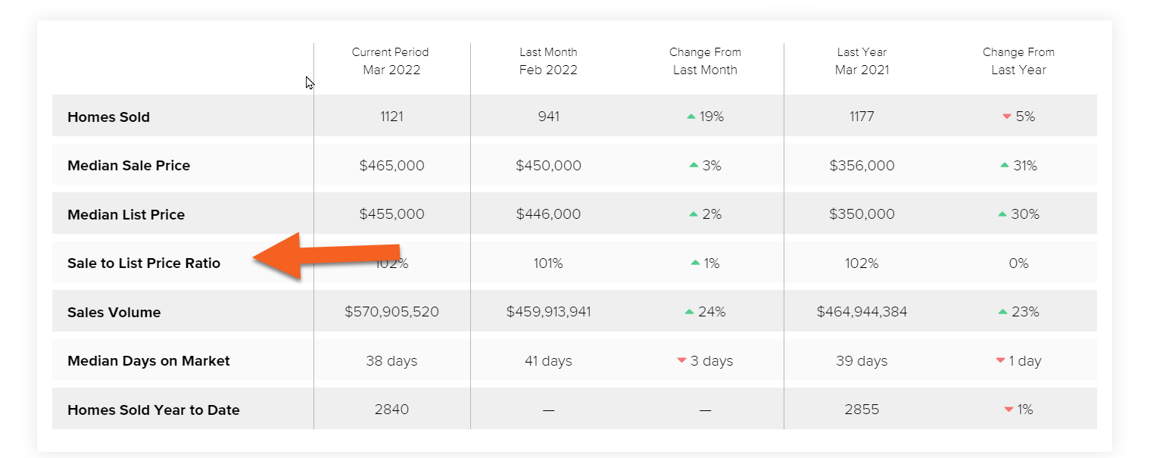Screen dimensions: 1166x458
Task: Click green arrow beside 30% Median List Price
Action: pos(1002,214)
